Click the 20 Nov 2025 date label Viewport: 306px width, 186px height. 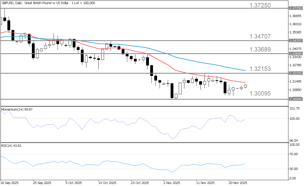(x=238, y=183)
